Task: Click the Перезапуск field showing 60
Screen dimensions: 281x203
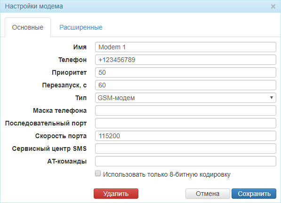Action: pyautogui.click(x=185, y=85)
